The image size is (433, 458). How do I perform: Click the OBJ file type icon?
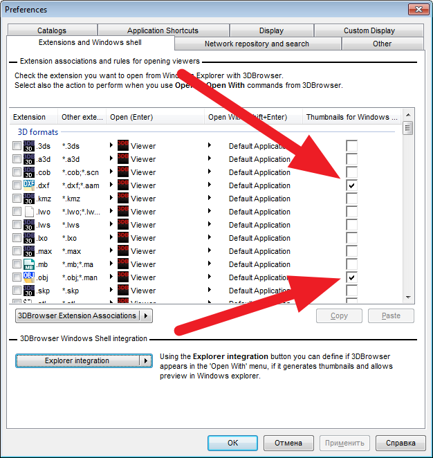pyautogui.click(x=29, y=277)
